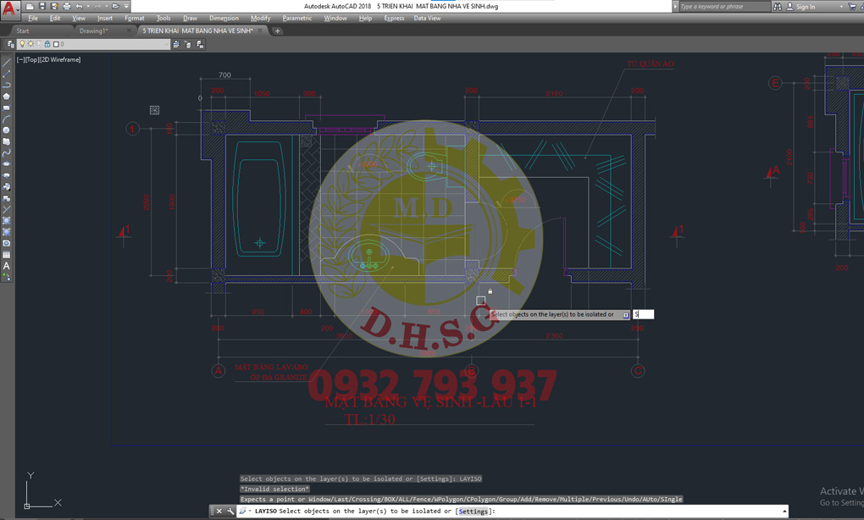
Task: Expand the Quick Access Toolbar customize arrow
Action: [x=127, y=7]
